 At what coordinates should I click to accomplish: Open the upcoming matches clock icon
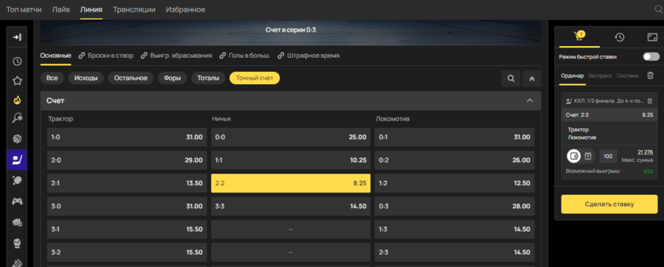coord(17,62)
